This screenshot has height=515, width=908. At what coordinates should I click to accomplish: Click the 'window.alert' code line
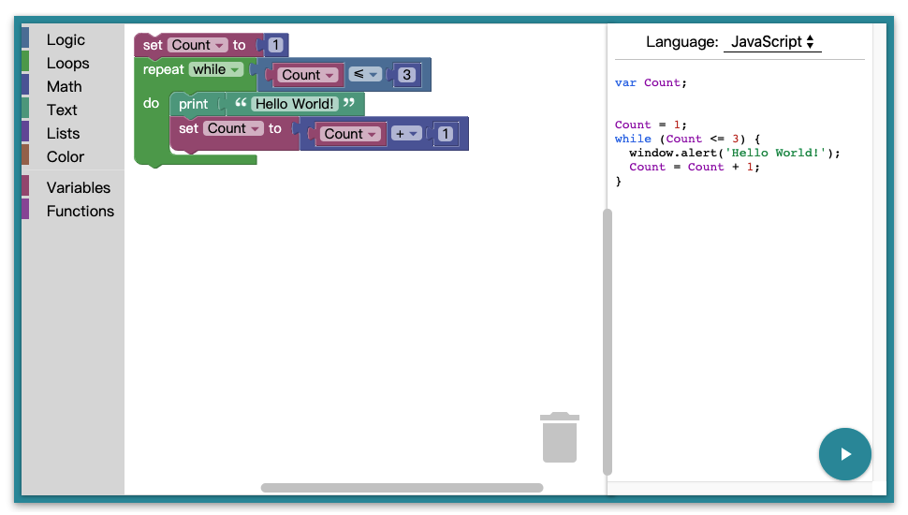[734, 153]
